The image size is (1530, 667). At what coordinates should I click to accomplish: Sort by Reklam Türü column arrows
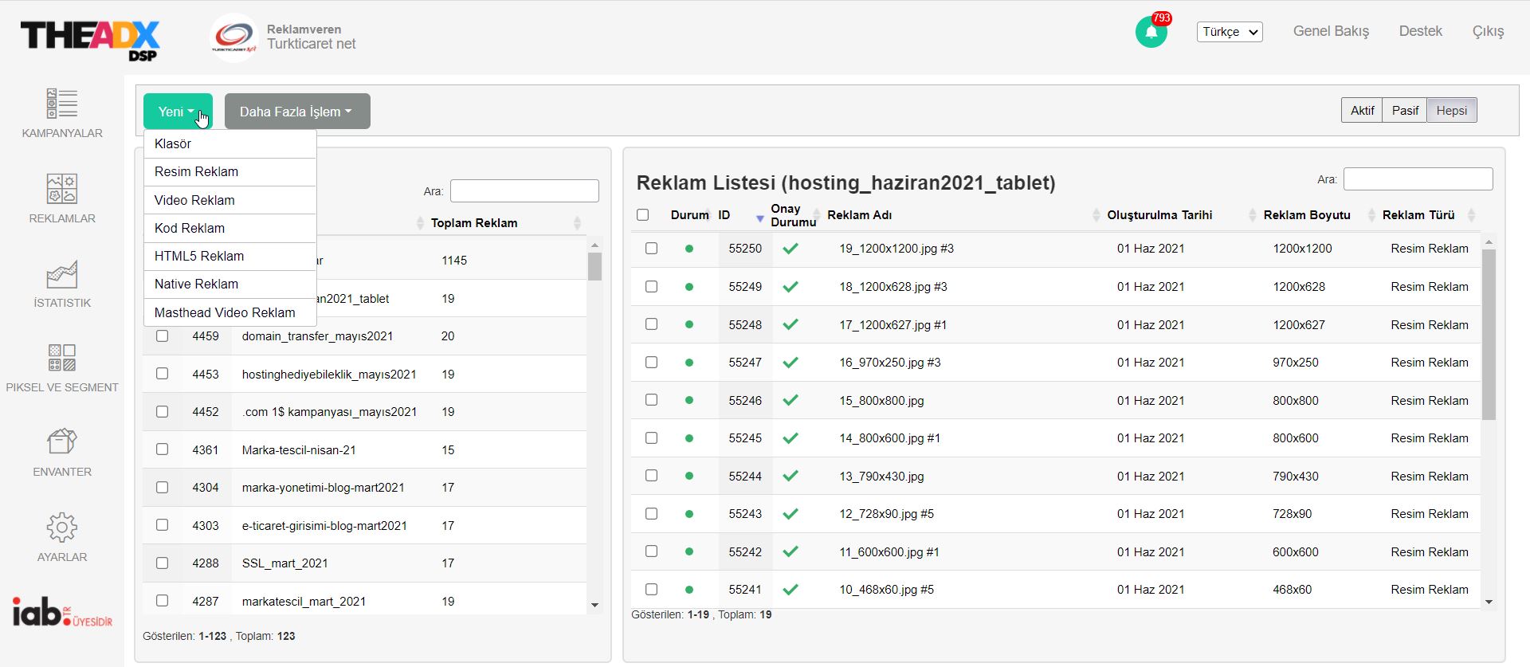point(1471,215)
